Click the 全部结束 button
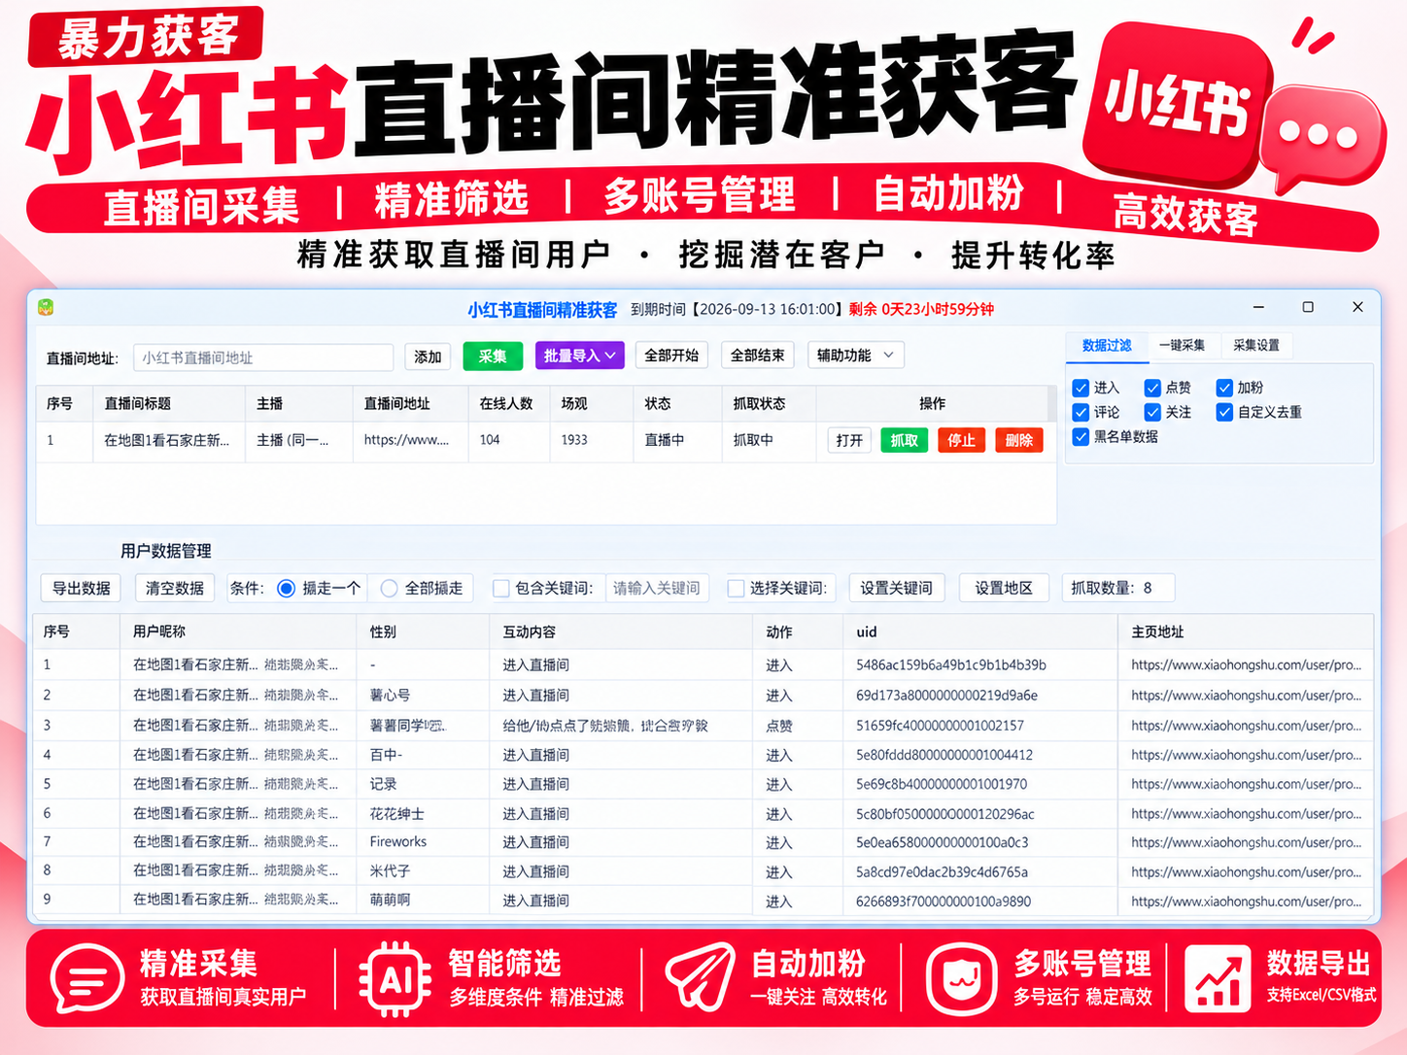 point(758,356)
